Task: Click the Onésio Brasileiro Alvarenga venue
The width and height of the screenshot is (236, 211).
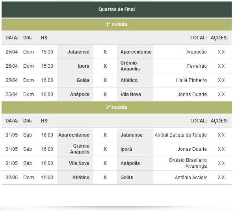Action: 188,163
